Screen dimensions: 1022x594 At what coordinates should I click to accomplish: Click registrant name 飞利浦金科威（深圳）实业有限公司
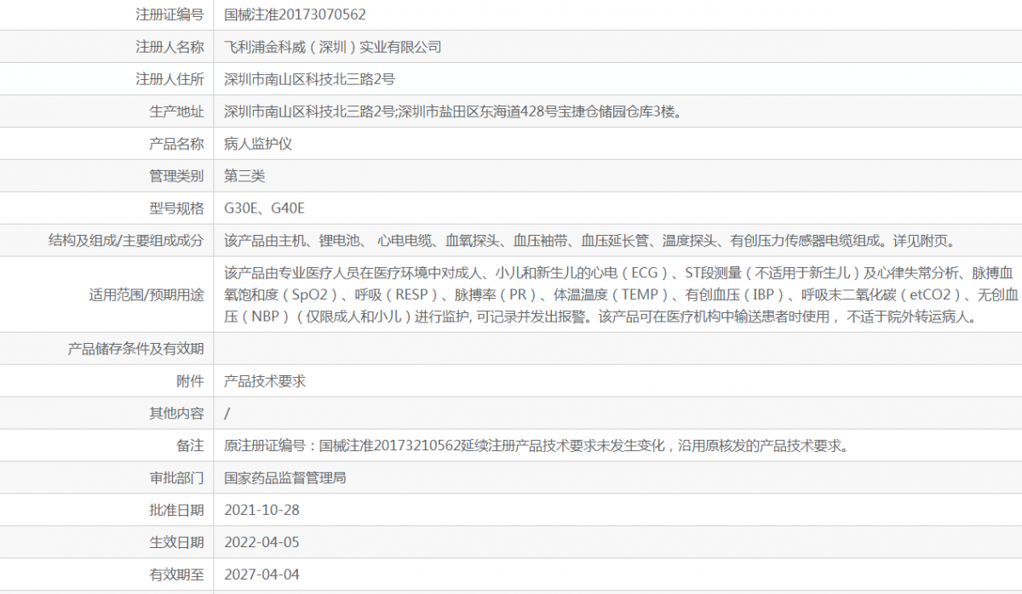pyautogui.click(x=332, y=47)
